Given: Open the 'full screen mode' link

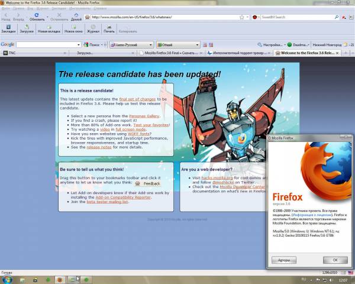Looking at the screenshot, I should 131,130.
